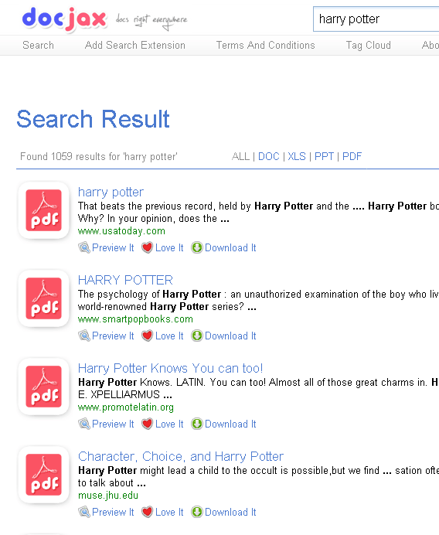
Task: Open Add Search Extension menu item
Action: point(135,45)
